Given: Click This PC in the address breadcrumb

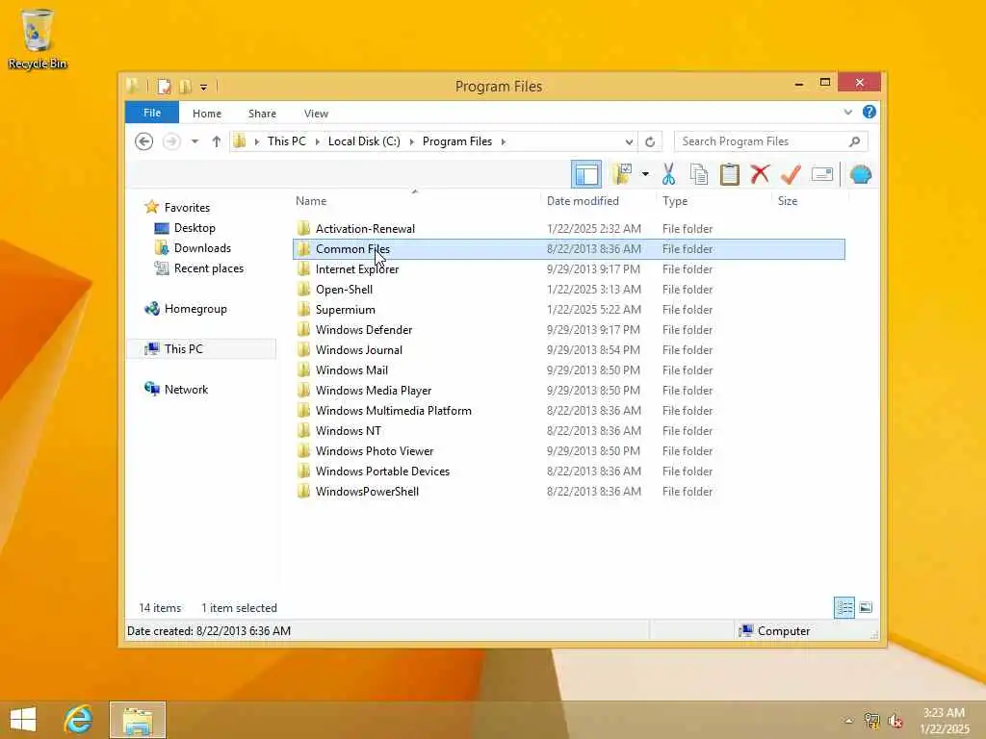Looking at the screenshot, I should [x=287, y=141].
